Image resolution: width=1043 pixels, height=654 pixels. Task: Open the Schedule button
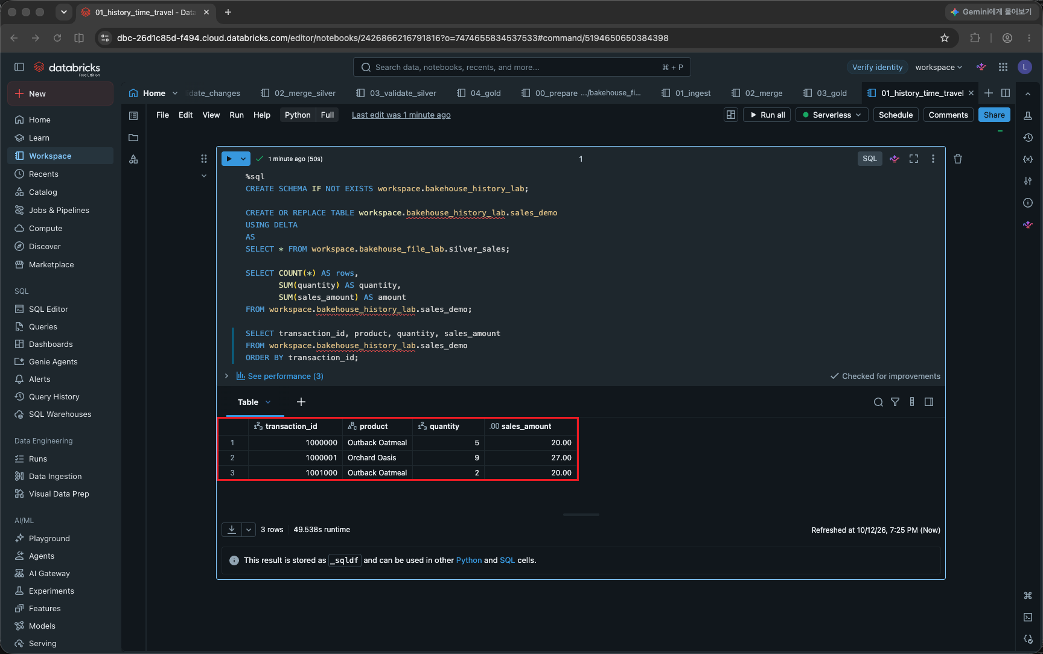coord(896,115)
